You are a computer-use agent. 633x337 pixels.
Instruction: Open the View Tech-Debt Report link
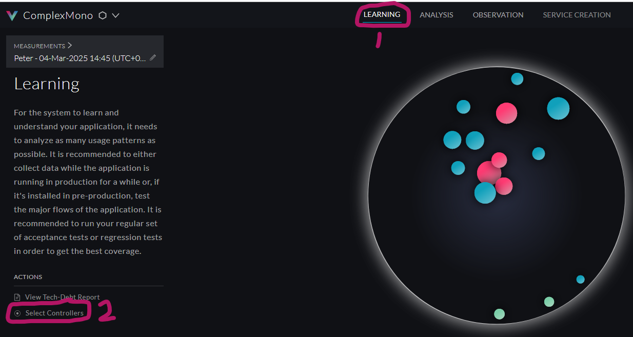tap(63, 297)
